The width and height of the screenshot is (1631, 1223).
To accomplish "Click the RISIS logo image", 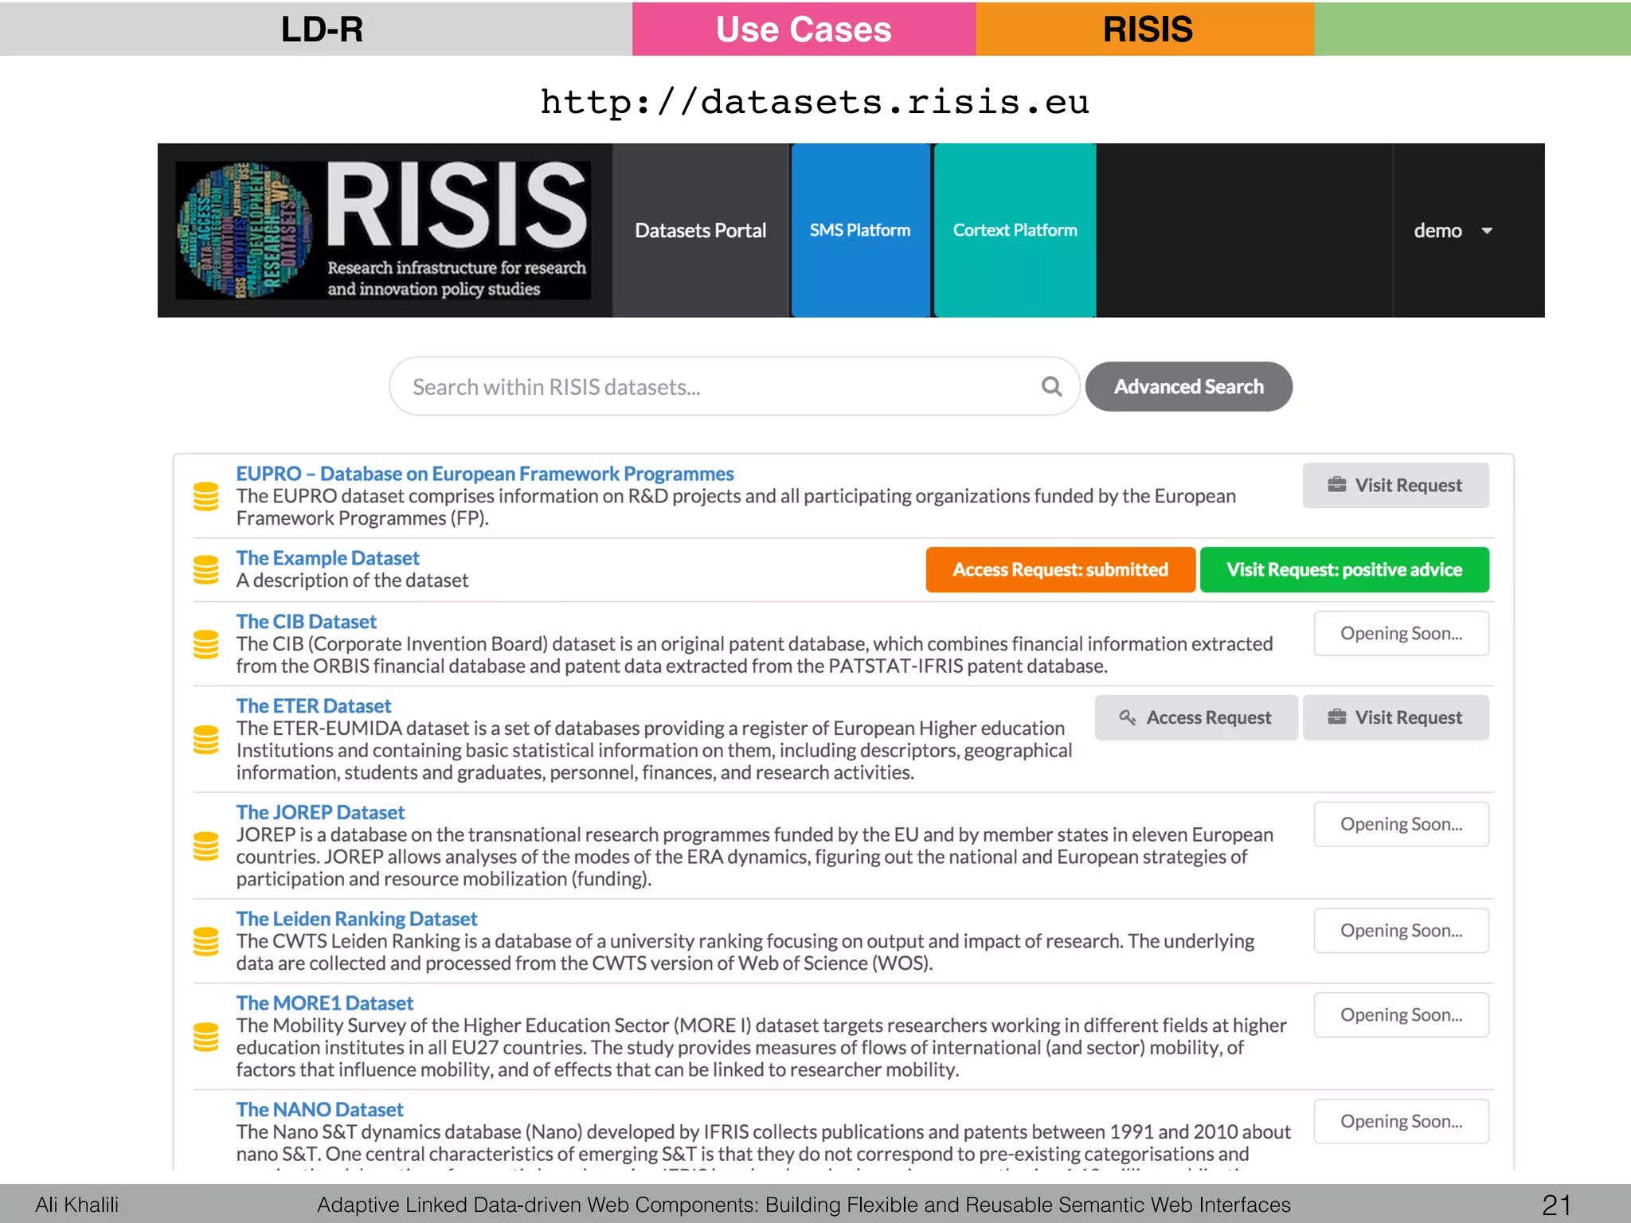I will pyautogui.click(x=383, y=230).
